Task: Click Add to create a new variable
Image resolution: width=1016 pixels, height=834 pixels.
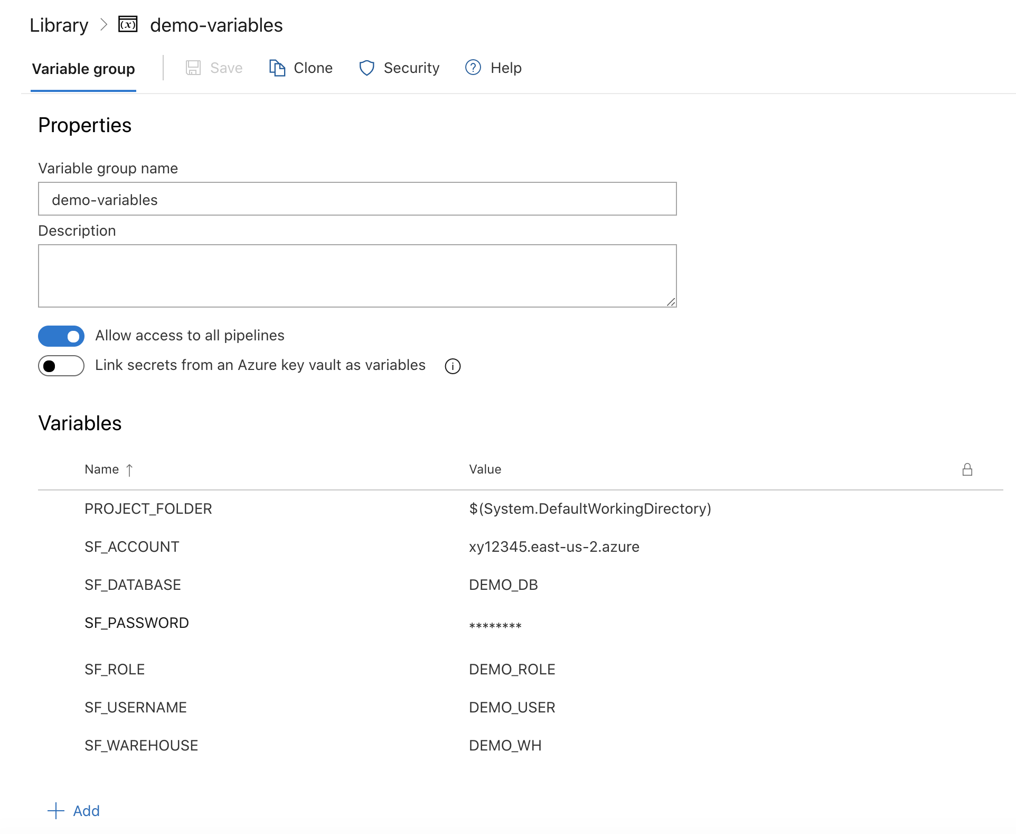Action: (x=86, y=811)
